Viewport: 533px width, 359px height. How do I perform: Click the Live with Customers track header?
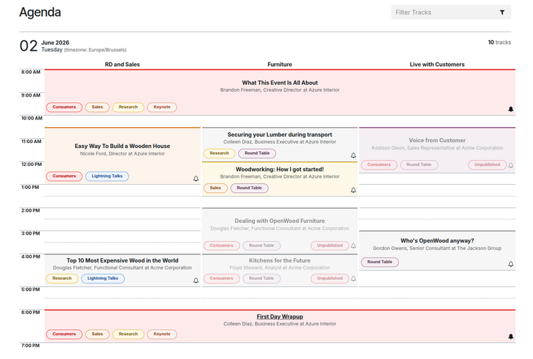coord(437,65)
